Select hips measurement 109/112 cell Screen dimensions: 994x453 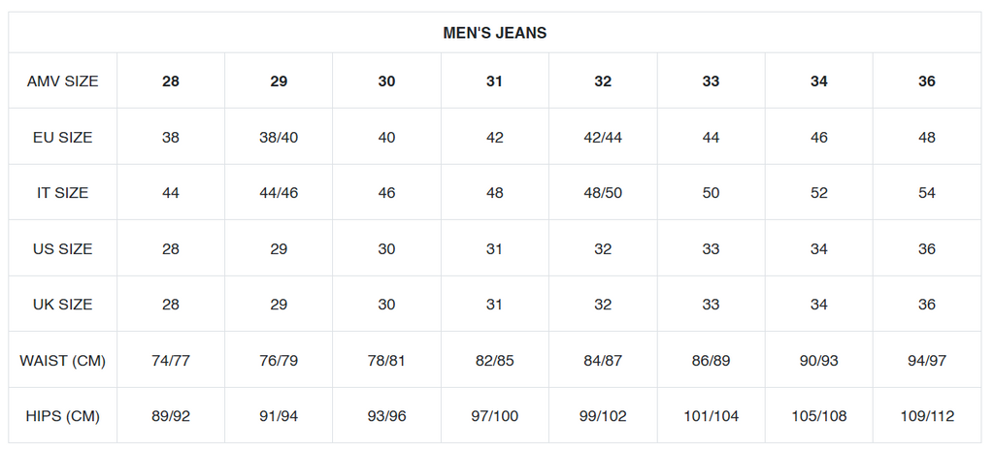click(x=927, y=417)
